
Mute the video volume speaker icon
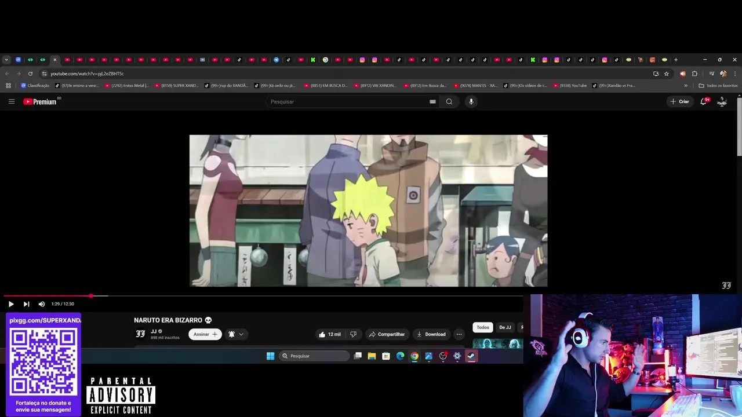coord(42,304)
